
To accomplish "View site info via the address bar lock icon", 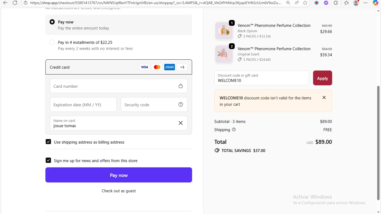I will (x=25, y=3).
